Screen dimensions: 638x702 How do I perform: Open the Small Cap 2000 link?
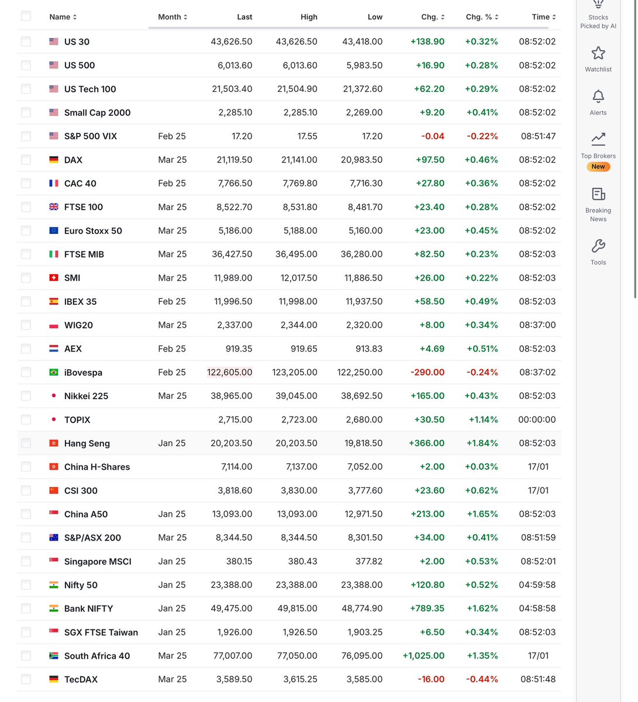(97, 112)
